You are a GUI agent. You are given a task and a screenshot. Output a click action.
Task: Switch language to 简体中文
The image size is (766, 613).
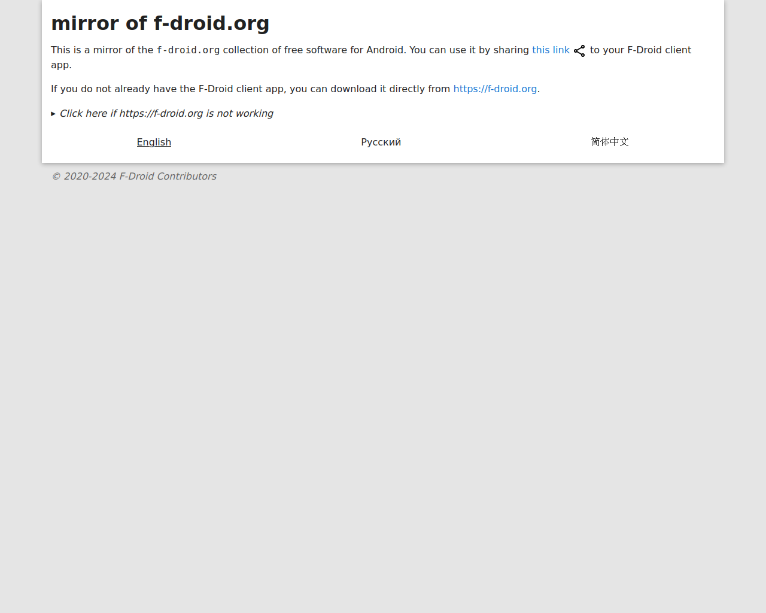tap(610, 142)
